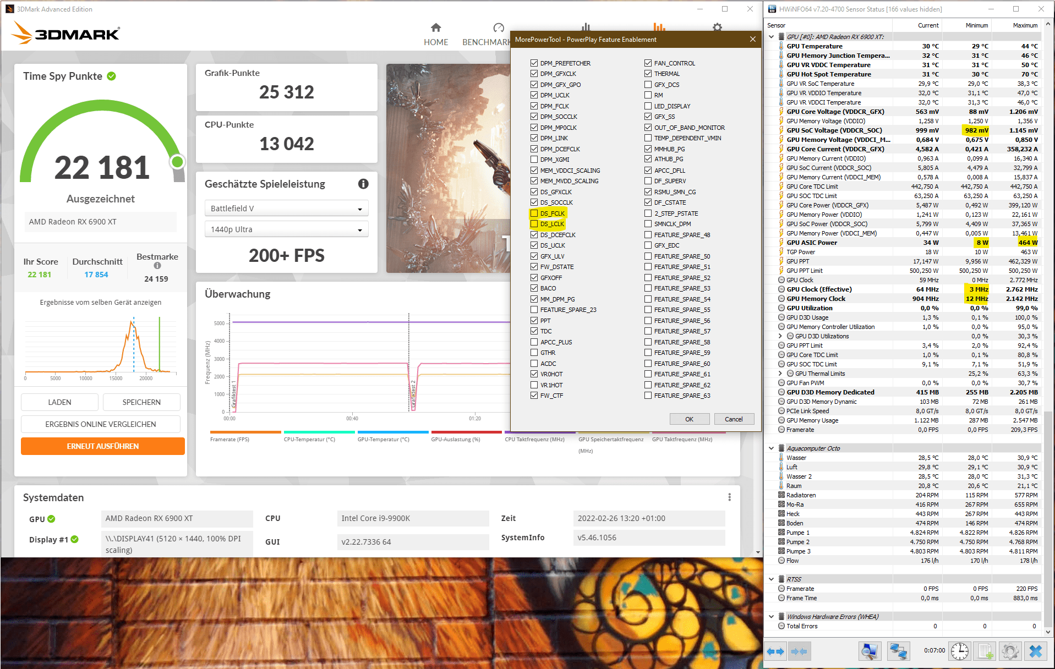Check the TEMP_DEPENDENT_VMIN checkbox
1055x669 pixels.
648,138
